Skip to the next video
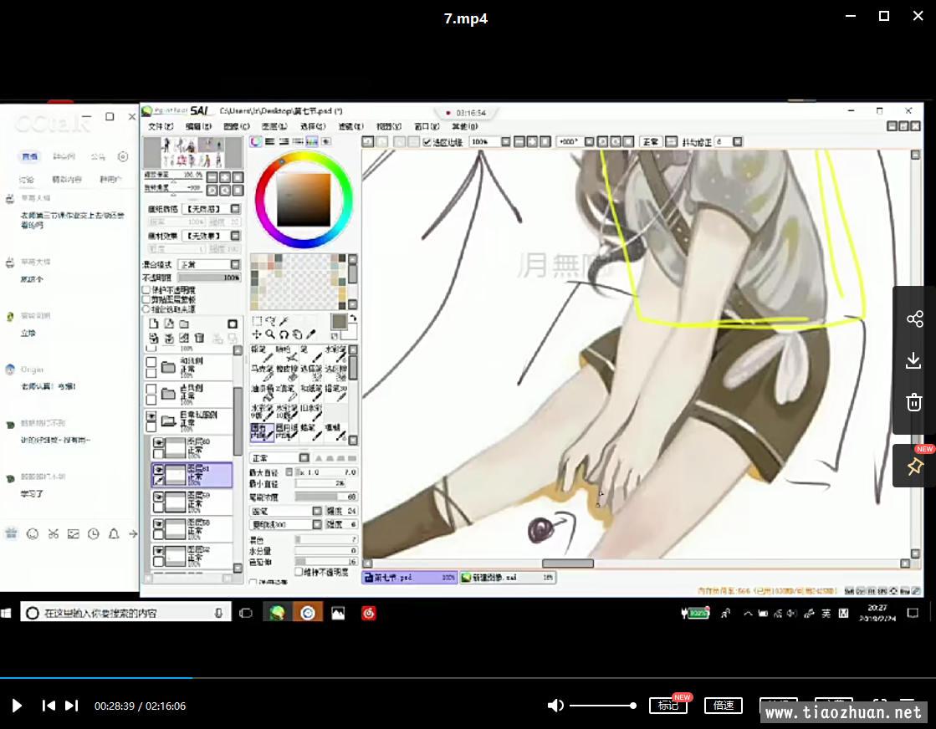 coord(72,706)
